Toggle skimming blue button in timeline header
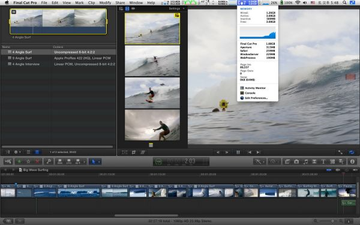 329,170
